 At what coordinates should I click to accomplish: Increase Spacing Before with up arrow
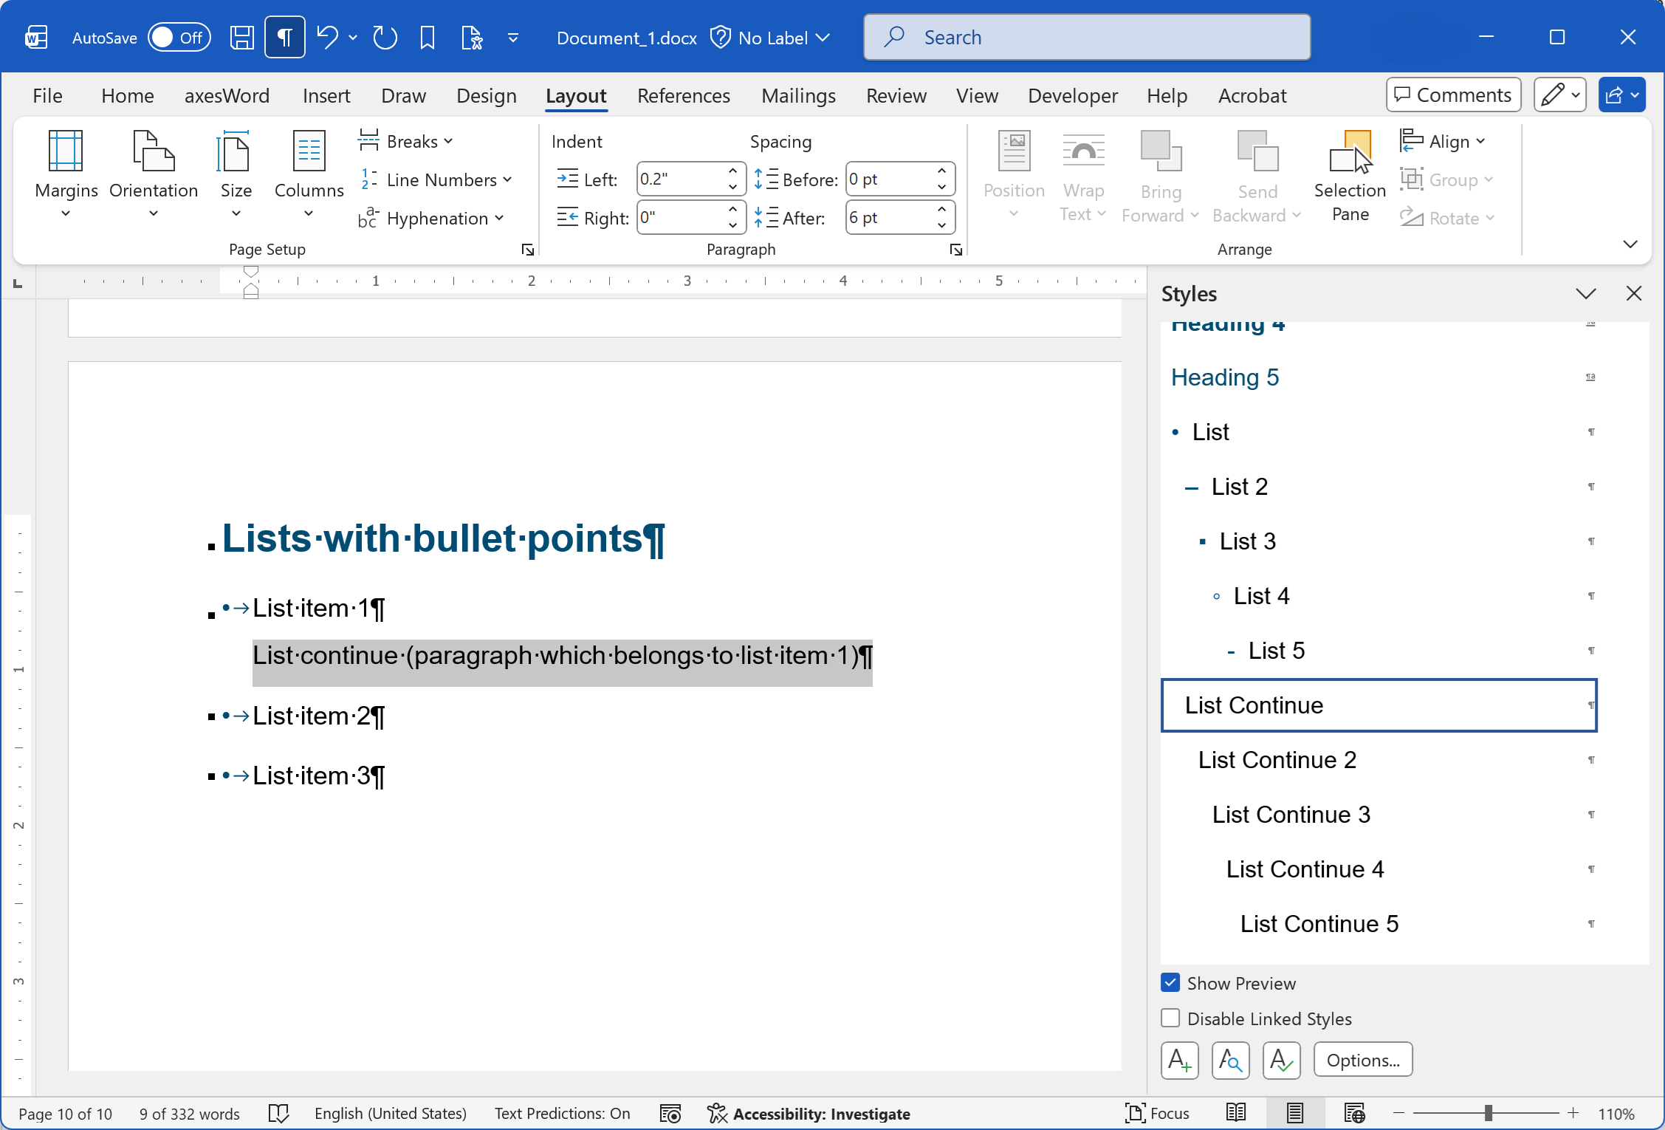[x=941, y=171]
